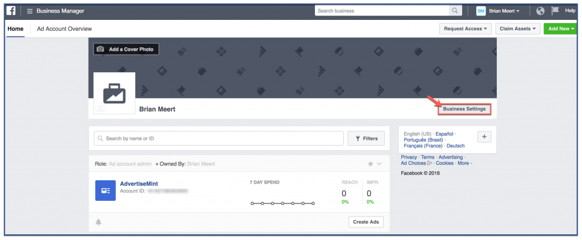This screenshot has width=582, height=240.
Task: Click the Search business field
Action: 382,11
